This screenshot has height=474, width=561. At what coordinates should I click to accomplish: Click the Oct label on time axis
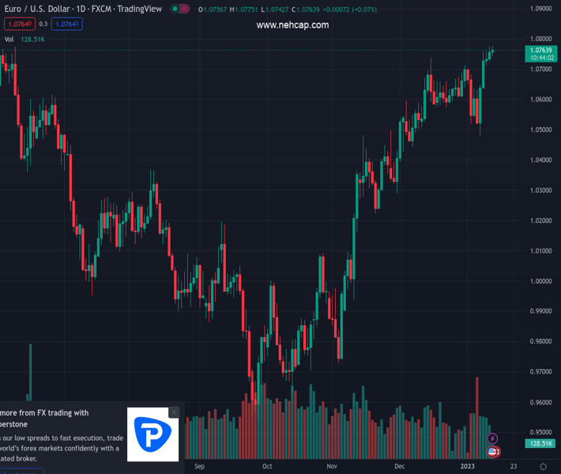(267, 467)
